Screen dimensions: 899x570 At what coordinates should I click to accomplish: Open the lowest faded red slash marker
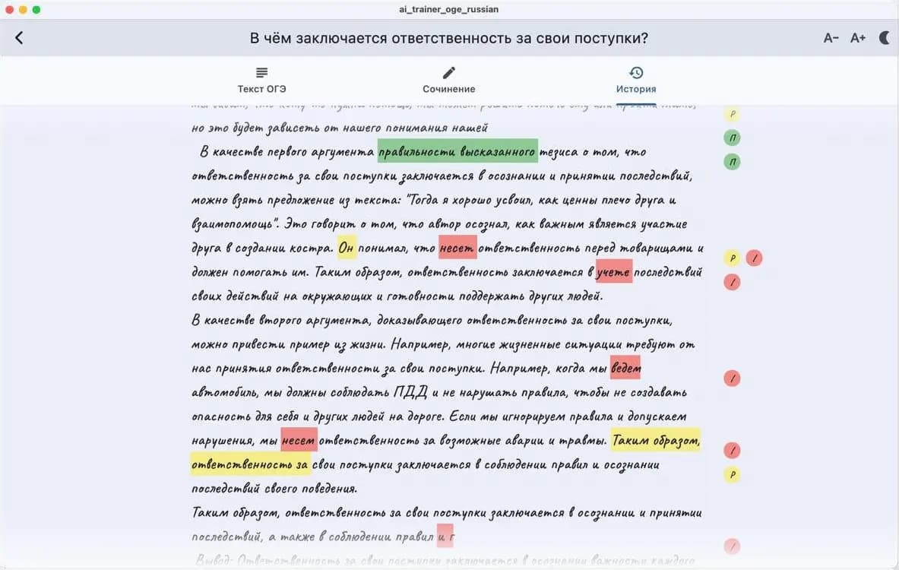click(731, 546)
